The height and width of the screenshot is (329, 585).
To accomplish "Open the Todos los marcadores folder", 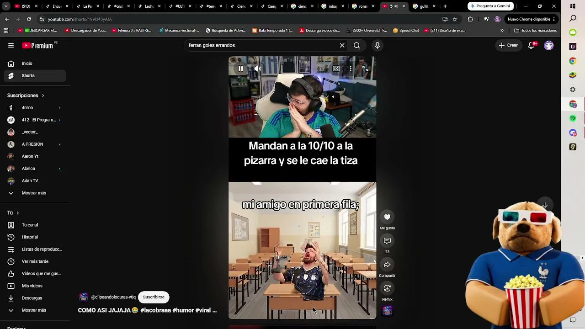I will pyautogui.click(x=536, y=31).
